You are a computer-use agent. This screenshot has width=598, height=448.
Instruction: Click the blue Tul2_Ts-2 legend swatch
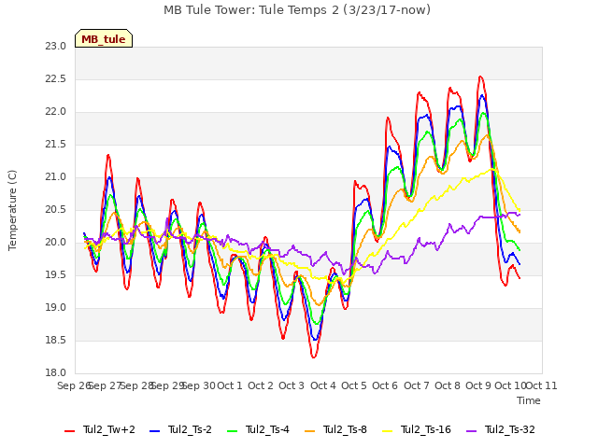pyautogui.click(x=154, y=431)
